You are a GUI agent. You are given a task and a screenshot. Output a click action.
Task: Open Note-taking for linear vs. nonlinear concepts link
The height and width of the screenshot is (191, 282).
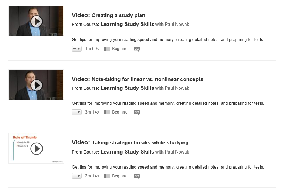(x=147, y=79)
